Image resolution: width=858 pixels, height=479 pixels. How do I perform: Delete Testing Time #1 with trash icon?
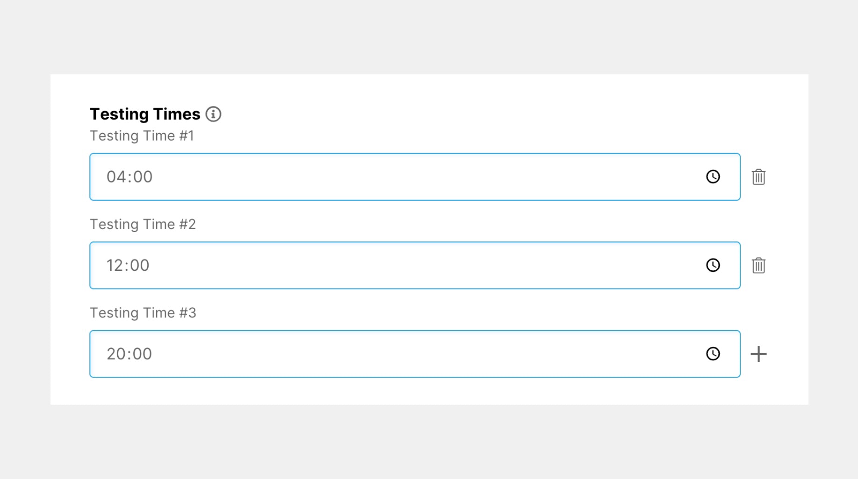pos(758,177)
